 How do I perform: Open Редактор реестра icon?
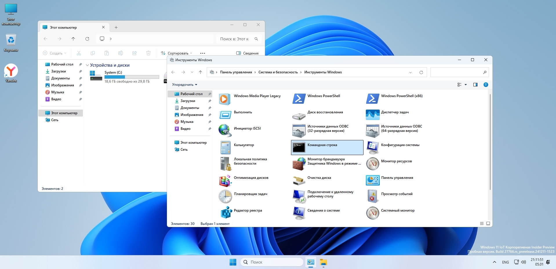[x=226, y=212]
